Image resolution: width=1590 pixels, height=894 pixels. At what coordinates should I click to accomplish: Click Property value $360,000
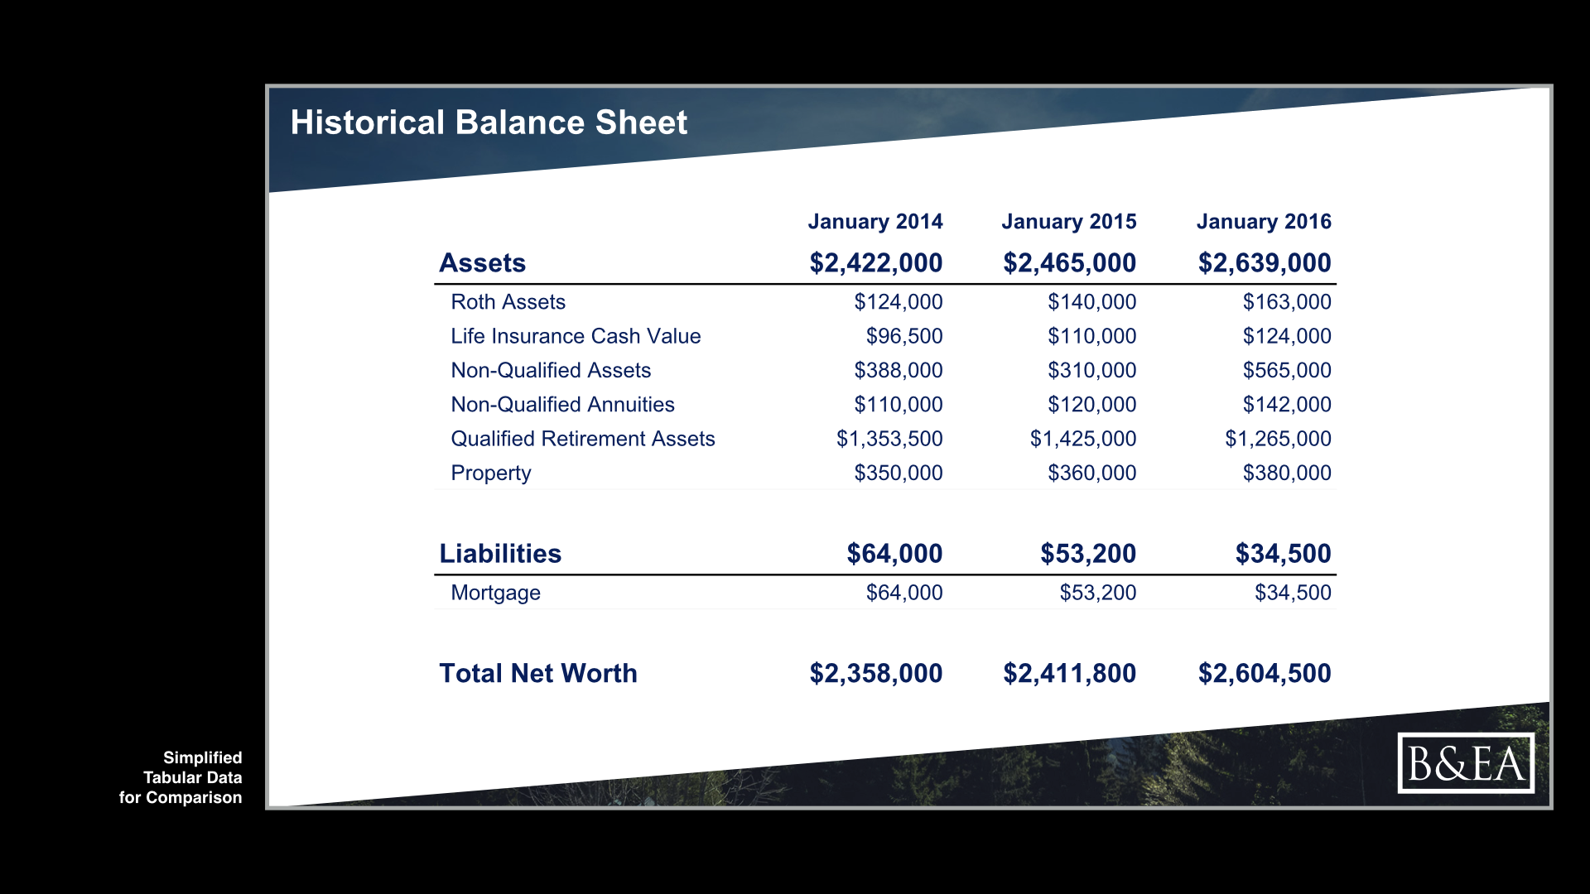click(1092, 473)
